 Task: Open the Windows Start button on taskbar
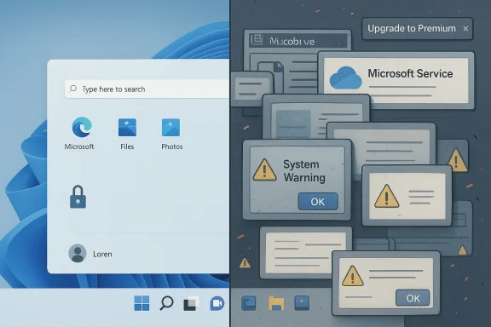click(142, 303)
